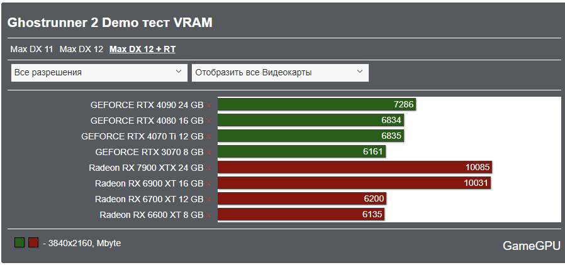Remove Radeon RX 6700 XT 12 GB entry

tap(208, 199)
